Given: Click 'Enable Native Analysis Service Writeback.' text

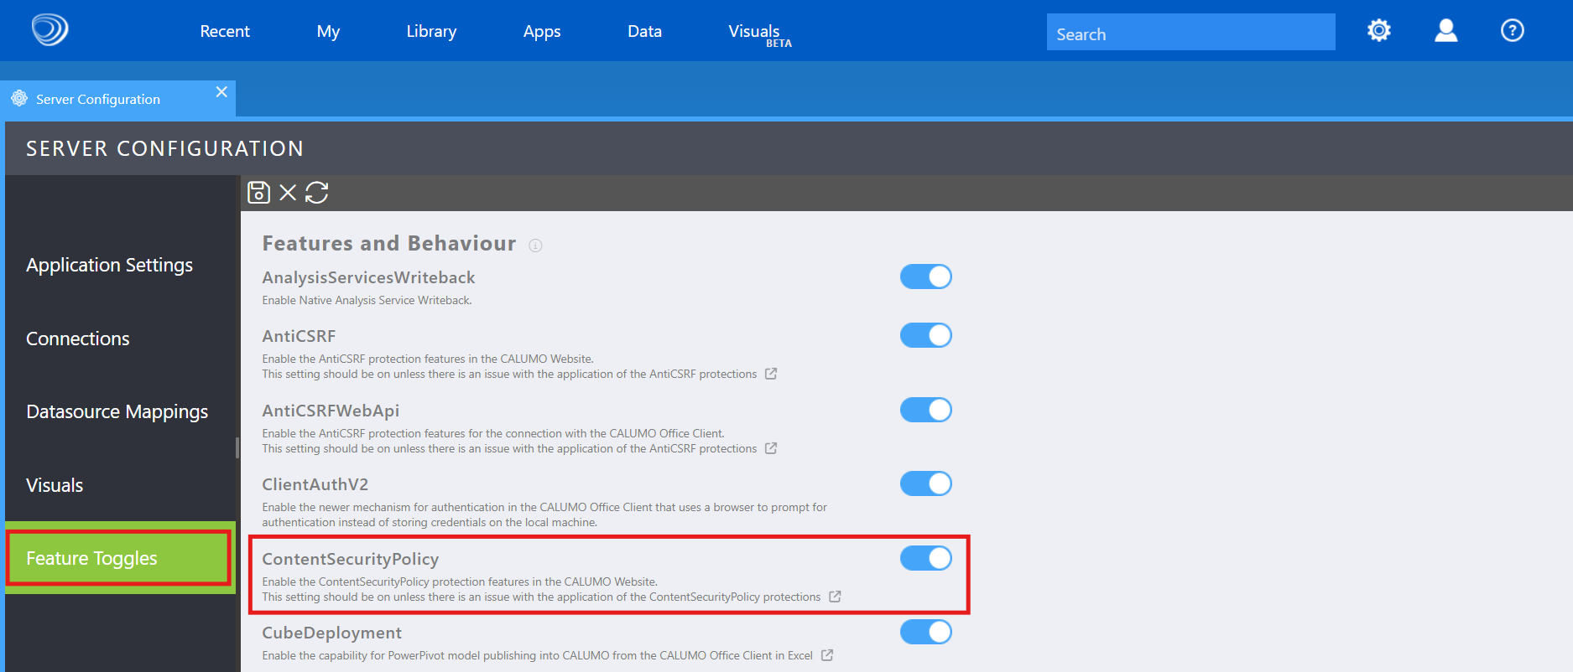Looking at the screenshot, I should 367,300.
